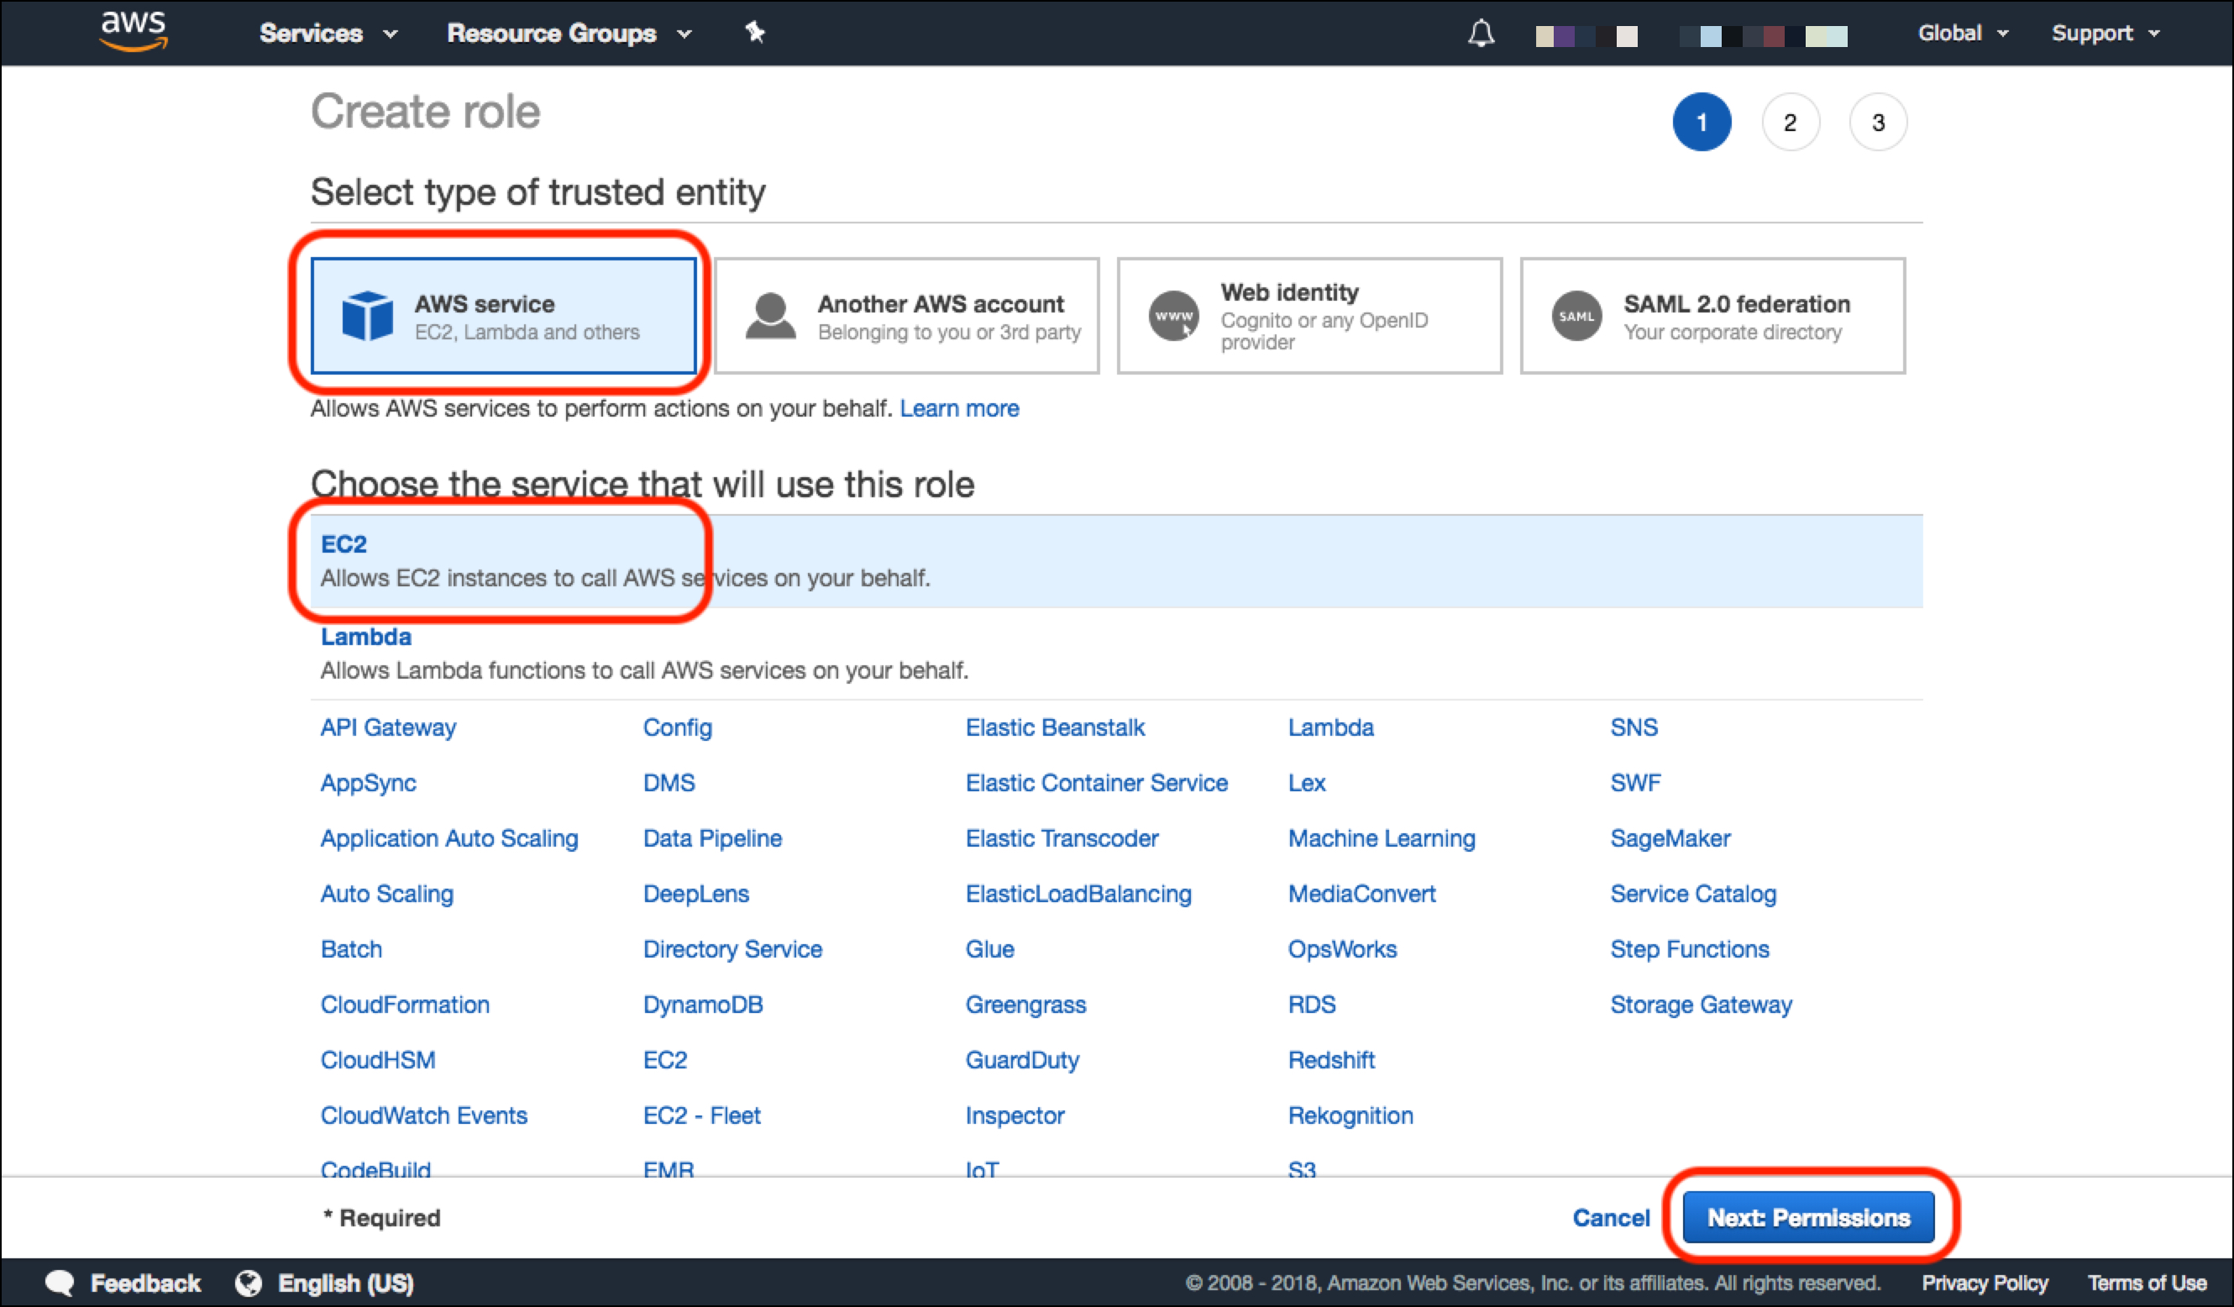Select CloudHSM service
The image size is (2234, 1307).
pos(378,1059)
